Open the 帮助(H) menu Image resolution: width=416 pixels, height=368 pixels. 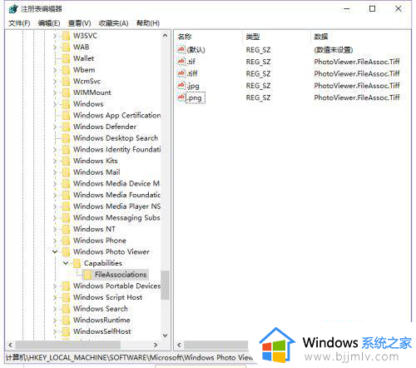tap(148, 23)
